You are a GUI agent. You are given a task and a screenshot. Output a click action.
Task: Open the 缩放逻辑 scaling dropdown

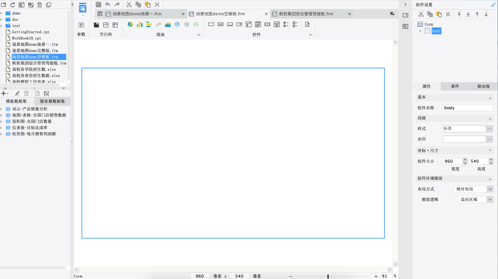(x=475, y=200)
